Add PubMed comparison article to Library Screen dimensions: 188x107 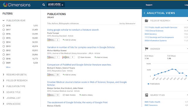[69, 75]
